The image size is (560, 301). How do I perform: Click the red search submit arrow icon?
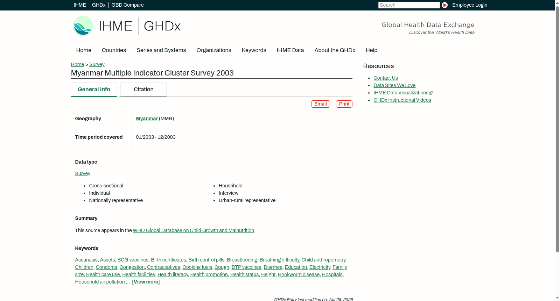444,5
